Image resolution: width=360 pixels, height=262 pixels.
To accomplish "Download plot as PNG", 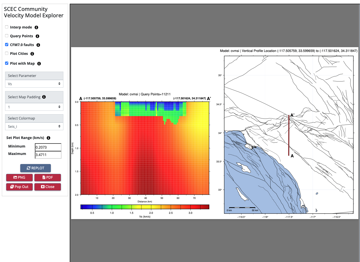I will [19, 177].
